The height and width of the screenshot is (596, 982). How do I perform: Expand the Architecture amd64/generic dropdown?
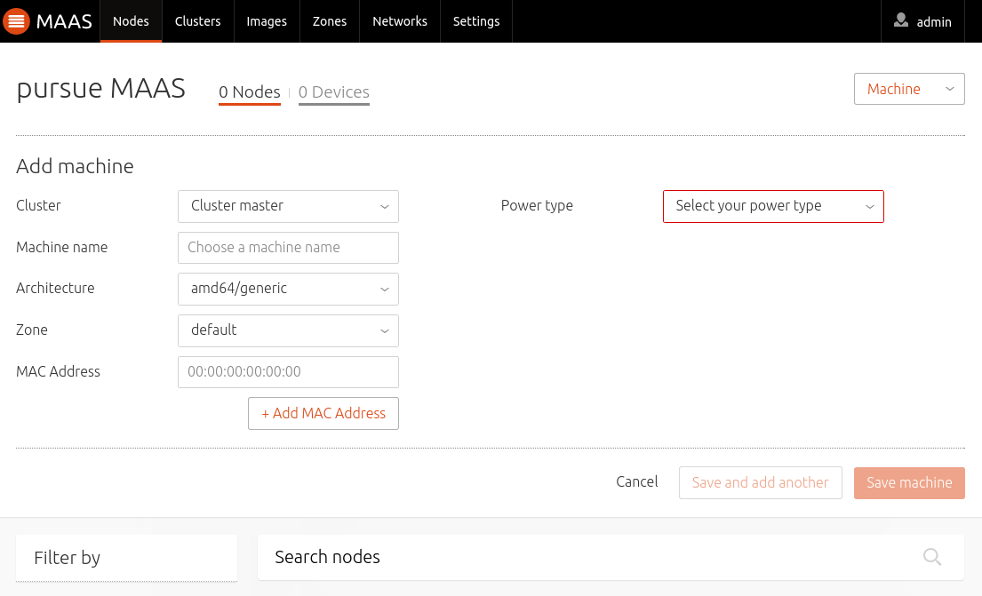[x=288, y=289]
